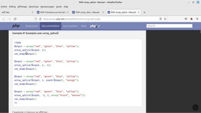Toggle reader view icon in address bar
The image size is (201, 113).
coord(160,19)
